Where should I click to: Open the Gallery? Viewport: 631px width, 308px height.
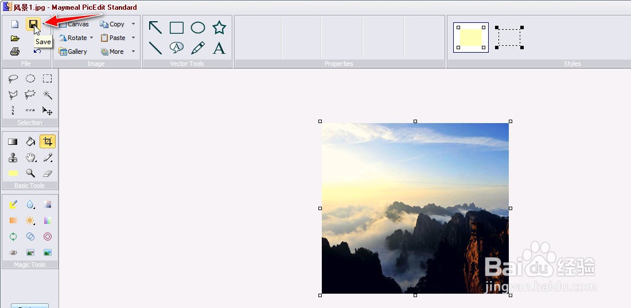73,52
